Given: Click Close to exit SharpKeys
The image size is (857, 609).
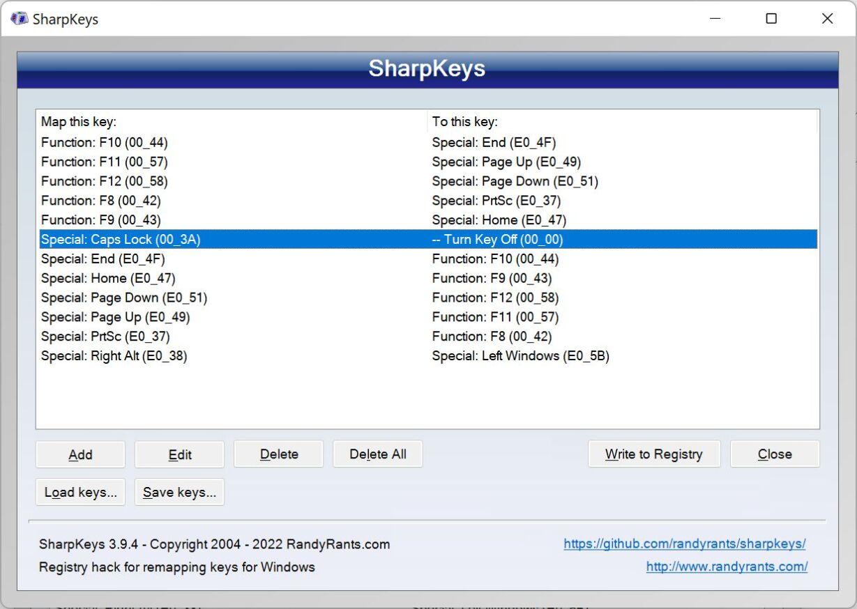Looking at the screenshot, I should [x=774, y=454].
